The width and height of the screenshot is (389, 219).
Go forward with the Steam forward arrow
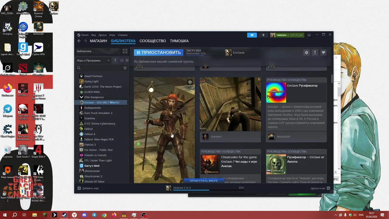point(85,41)
